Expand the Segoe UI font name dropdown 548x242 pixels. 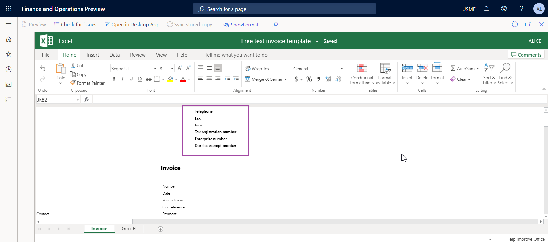pos(155,69)
